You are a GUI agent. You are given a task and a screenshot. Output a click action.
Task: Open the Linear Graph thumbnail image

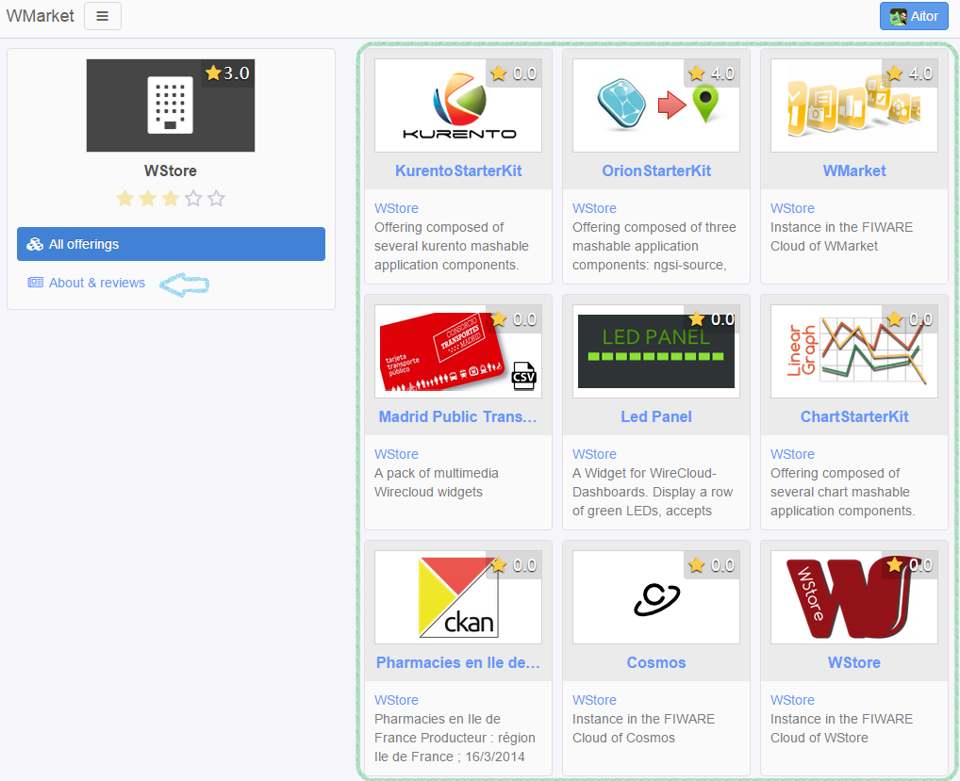[854, 351]
